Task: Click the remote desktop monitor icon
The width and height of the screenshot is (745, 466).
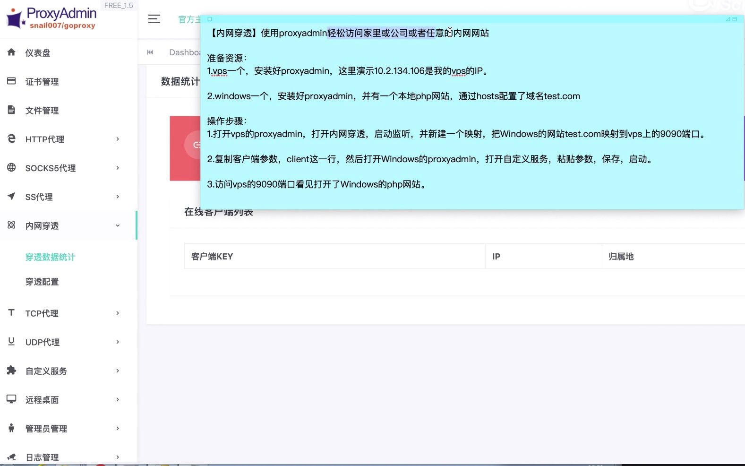Action: click(x=11, y=399)
